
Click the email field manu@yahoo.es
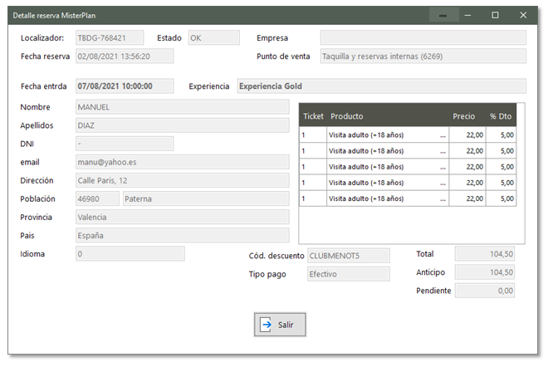[182, 162]
